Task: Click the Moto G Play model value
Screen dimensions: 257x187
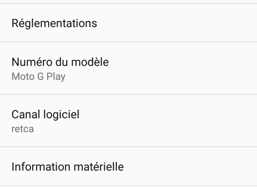Action: pyautogui.click(x=39, y=77)
